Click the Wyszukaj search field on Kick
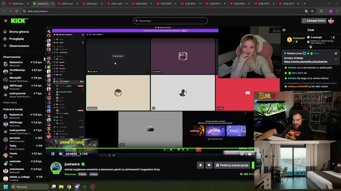 [170, 21]
